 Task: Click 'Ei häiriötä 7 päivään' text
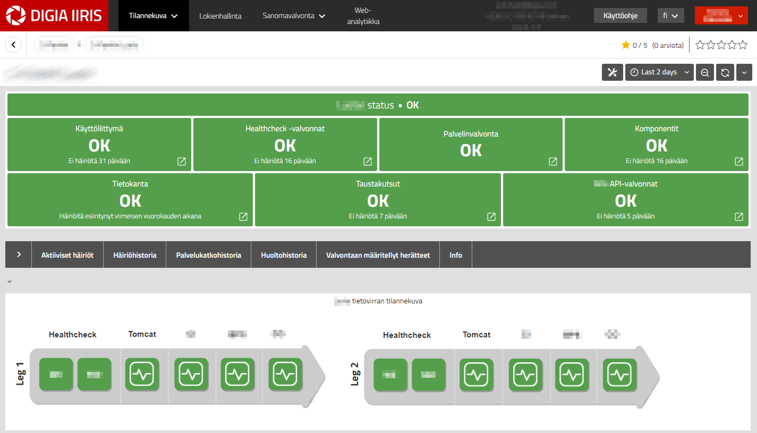point(378,216)
